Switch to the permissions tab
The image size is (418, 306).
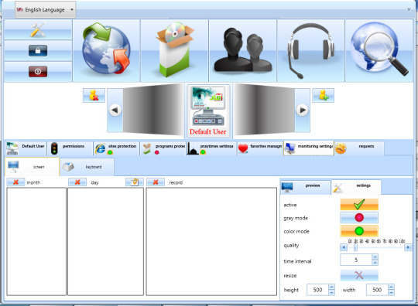tap(70, 148)
